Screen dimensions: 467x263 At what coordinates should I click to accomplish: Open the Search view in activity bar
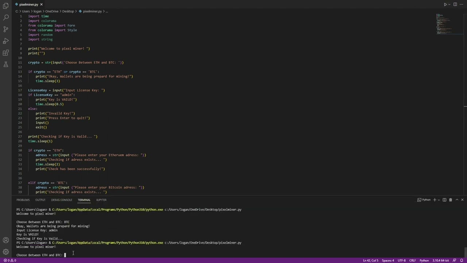(x=6, y=17)
